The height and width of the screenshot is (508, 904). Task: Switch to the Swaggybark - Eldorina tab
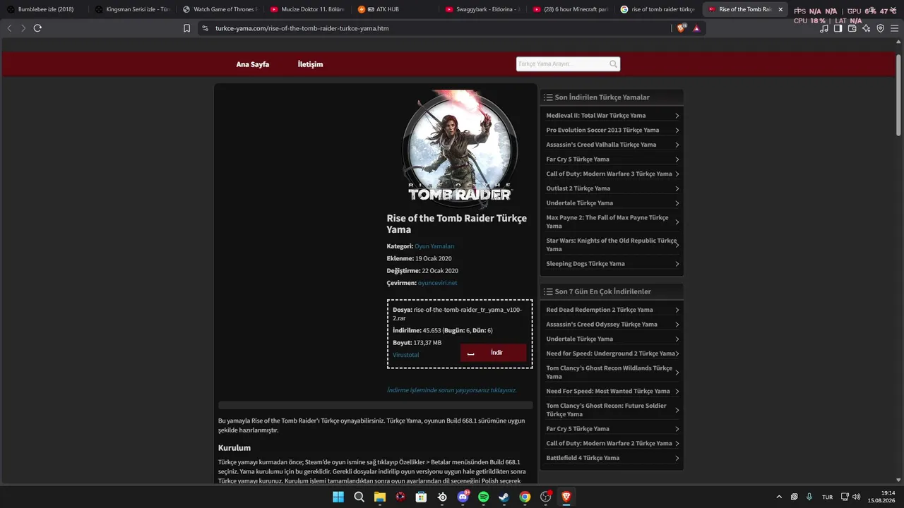tap(483, 9)
